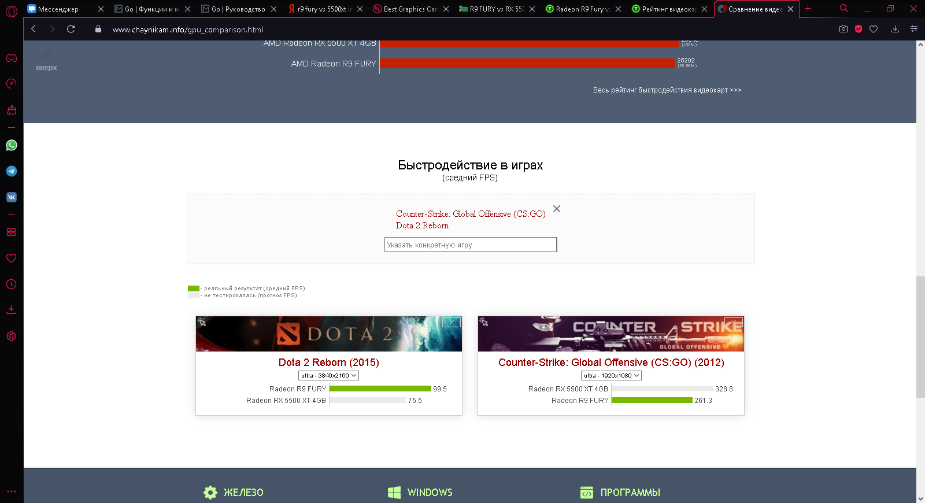
Task: Open GX Corner gamepad icon in sidebar
Action: [12, 58]
